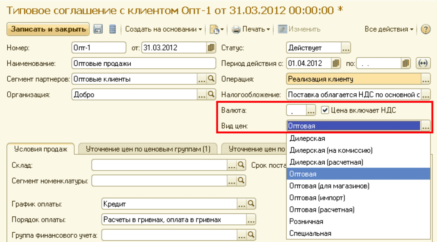Click the Порядок оплаты field
437x242 pixels.
[x=174, y=220]
